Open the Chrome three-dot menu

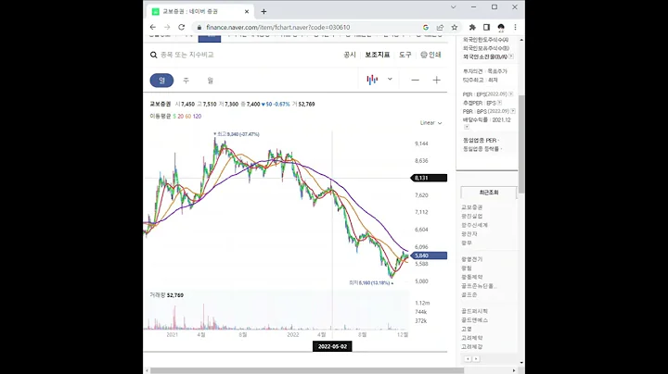[x=515, y=27]
